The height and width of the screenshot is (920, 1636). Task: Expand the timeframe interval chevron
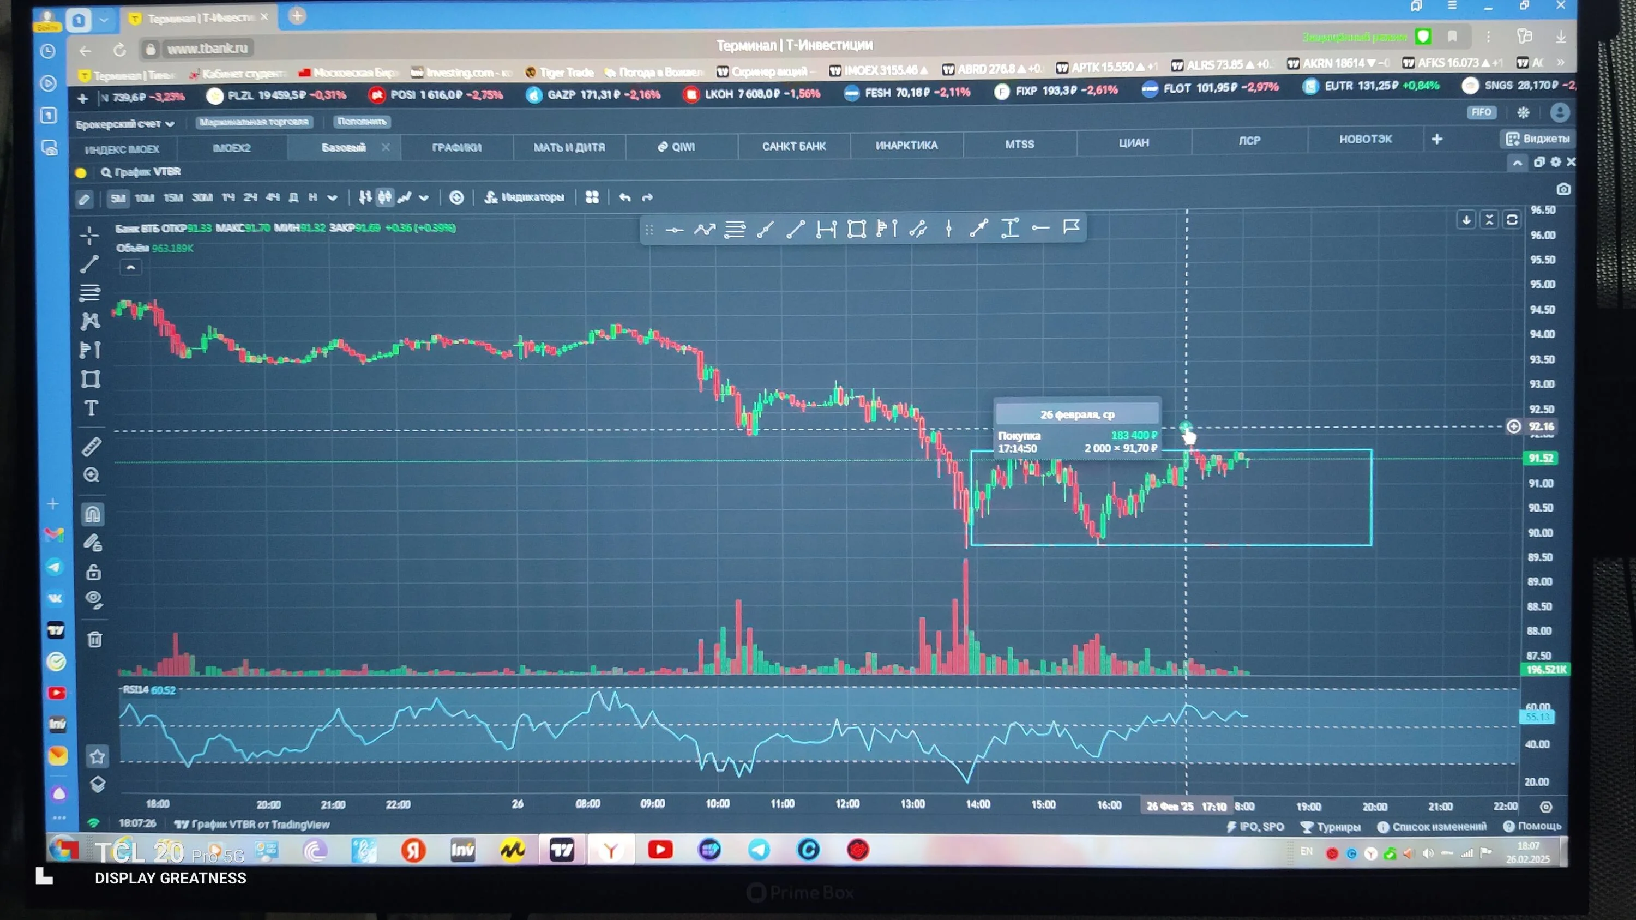click(332, 197)
